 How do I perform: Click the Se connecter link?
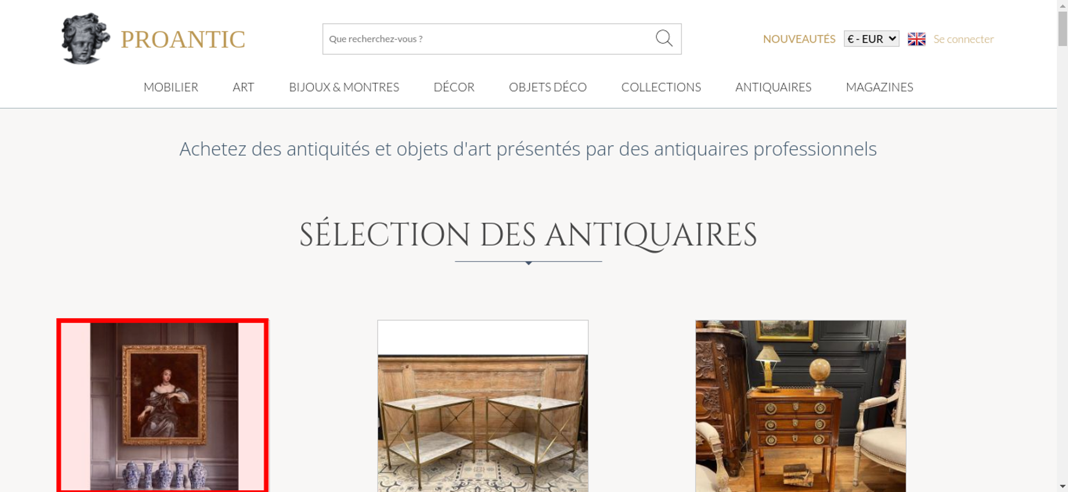pos(963,39)
